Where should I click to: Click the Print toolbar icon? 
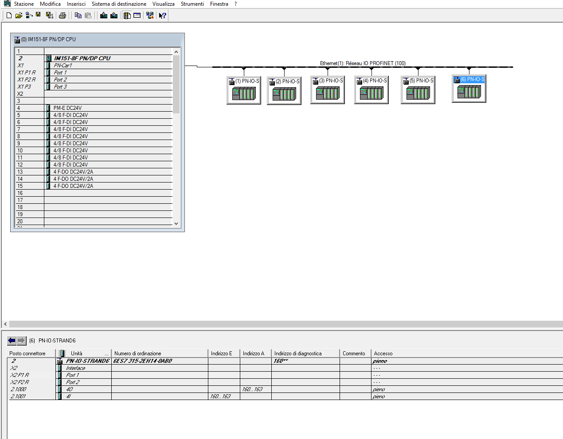(63, 16)
